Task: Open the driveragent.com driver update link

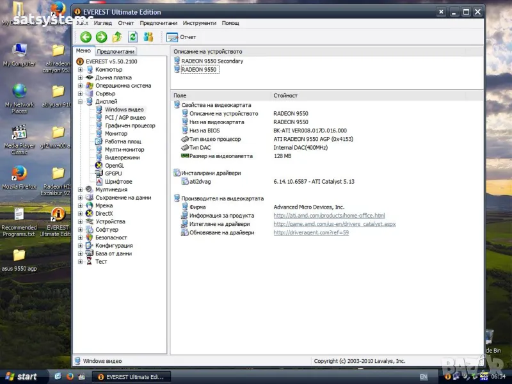Action: click(x=310, y=232)
